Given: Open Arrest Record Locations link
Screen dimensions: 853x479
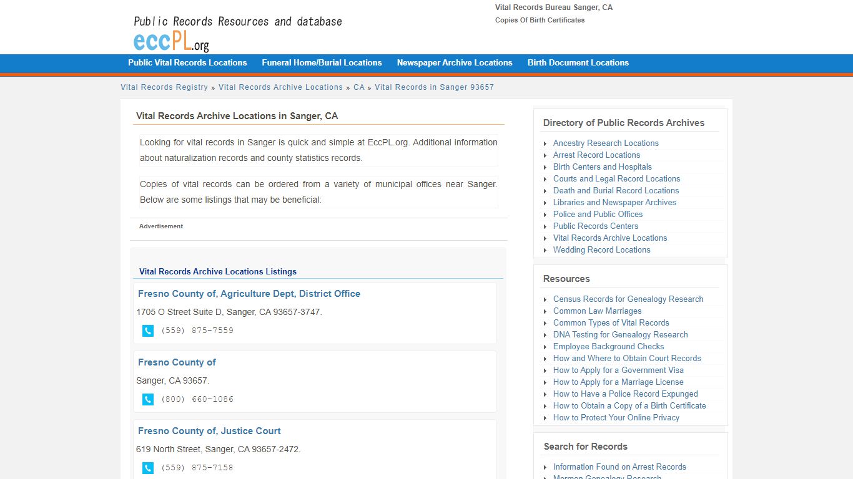Looking at the screenshot, I should tap(596, 155).
